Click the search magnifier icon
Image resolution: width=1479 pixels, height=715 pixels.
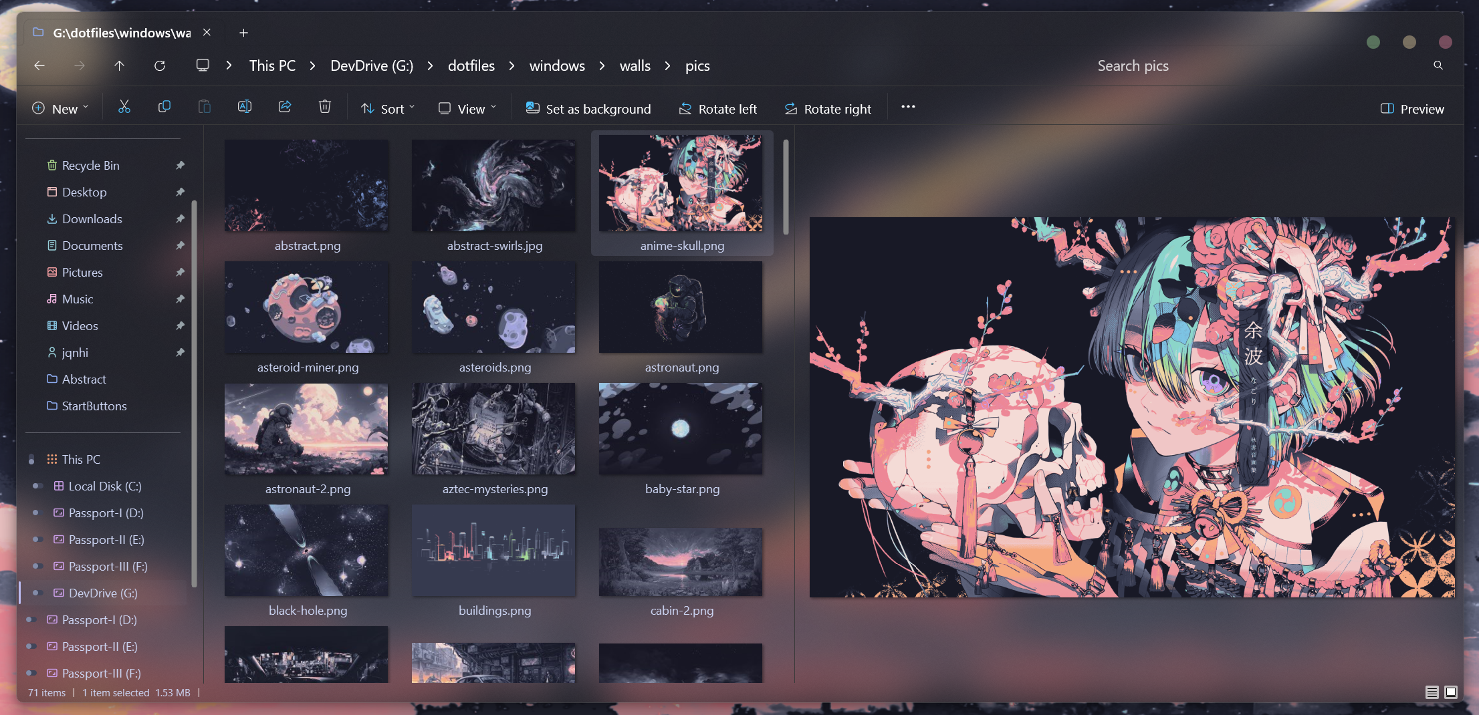(1438, 65)
